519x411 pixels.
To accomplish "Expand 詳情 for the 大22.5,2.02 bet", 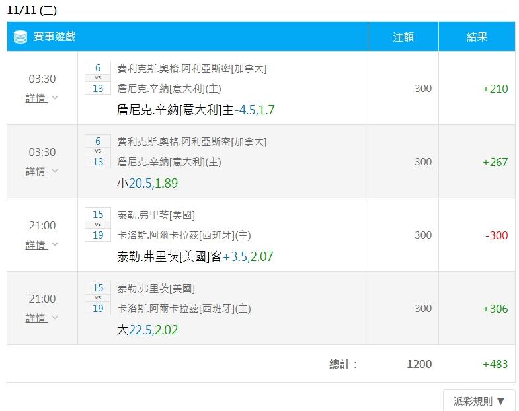I will (x=42, y=318).
